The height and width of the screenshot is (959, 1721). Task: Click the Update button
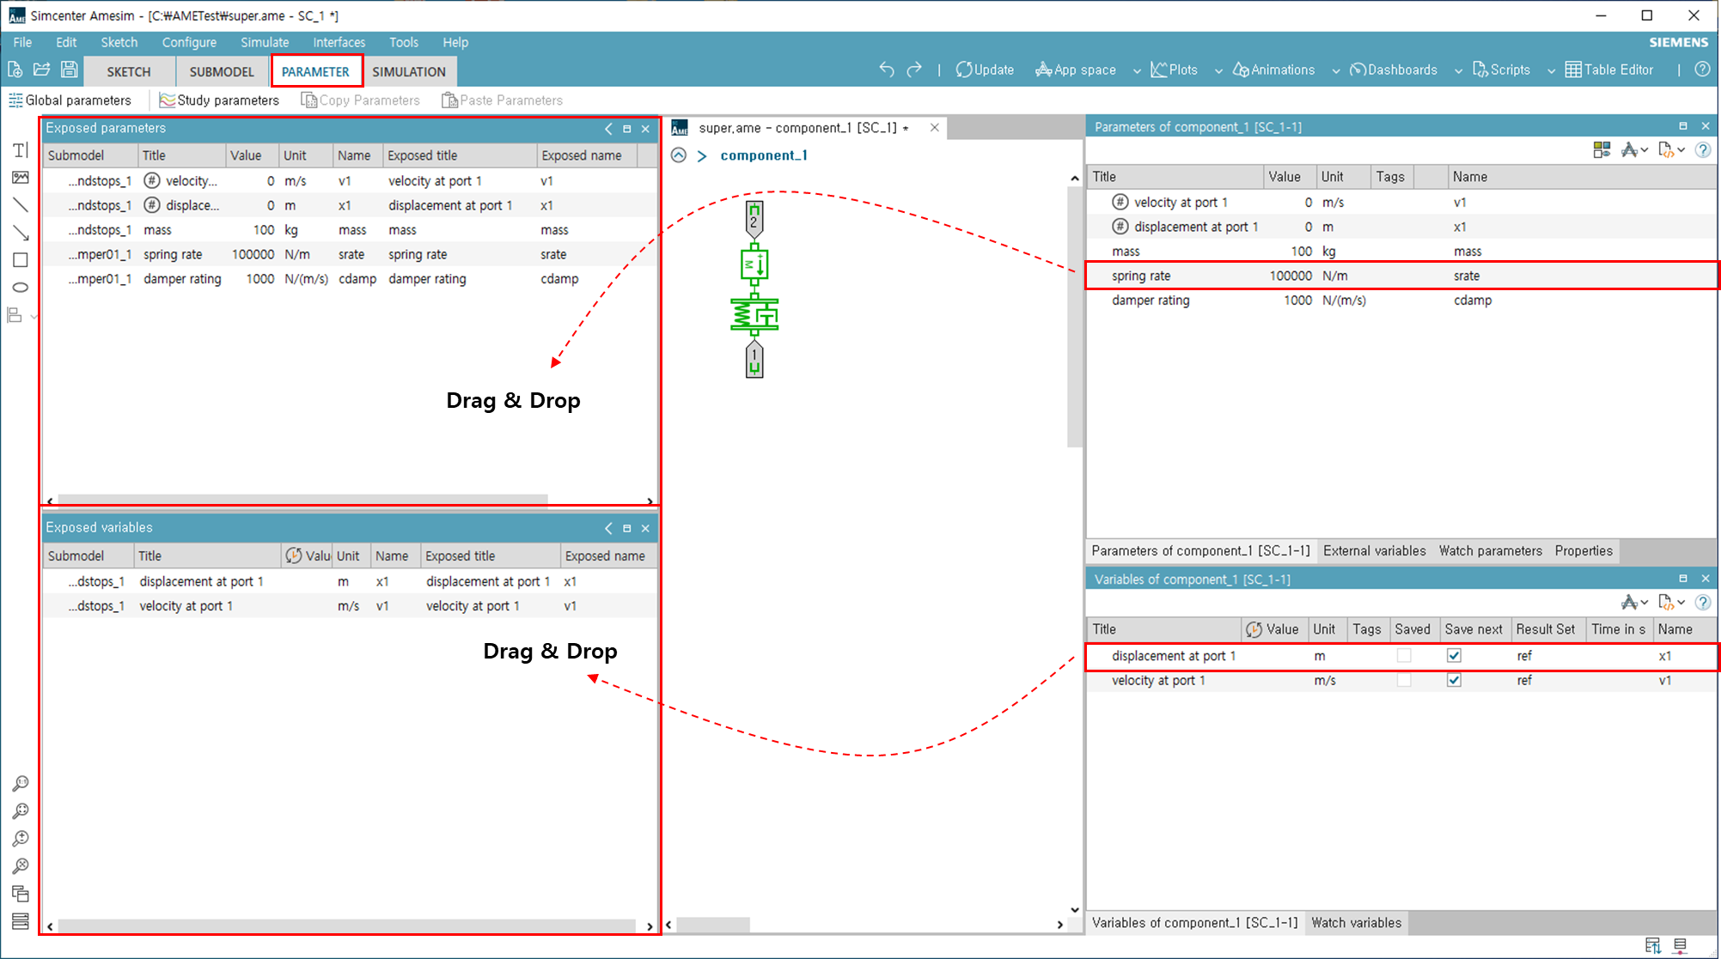tap(985, 70)
